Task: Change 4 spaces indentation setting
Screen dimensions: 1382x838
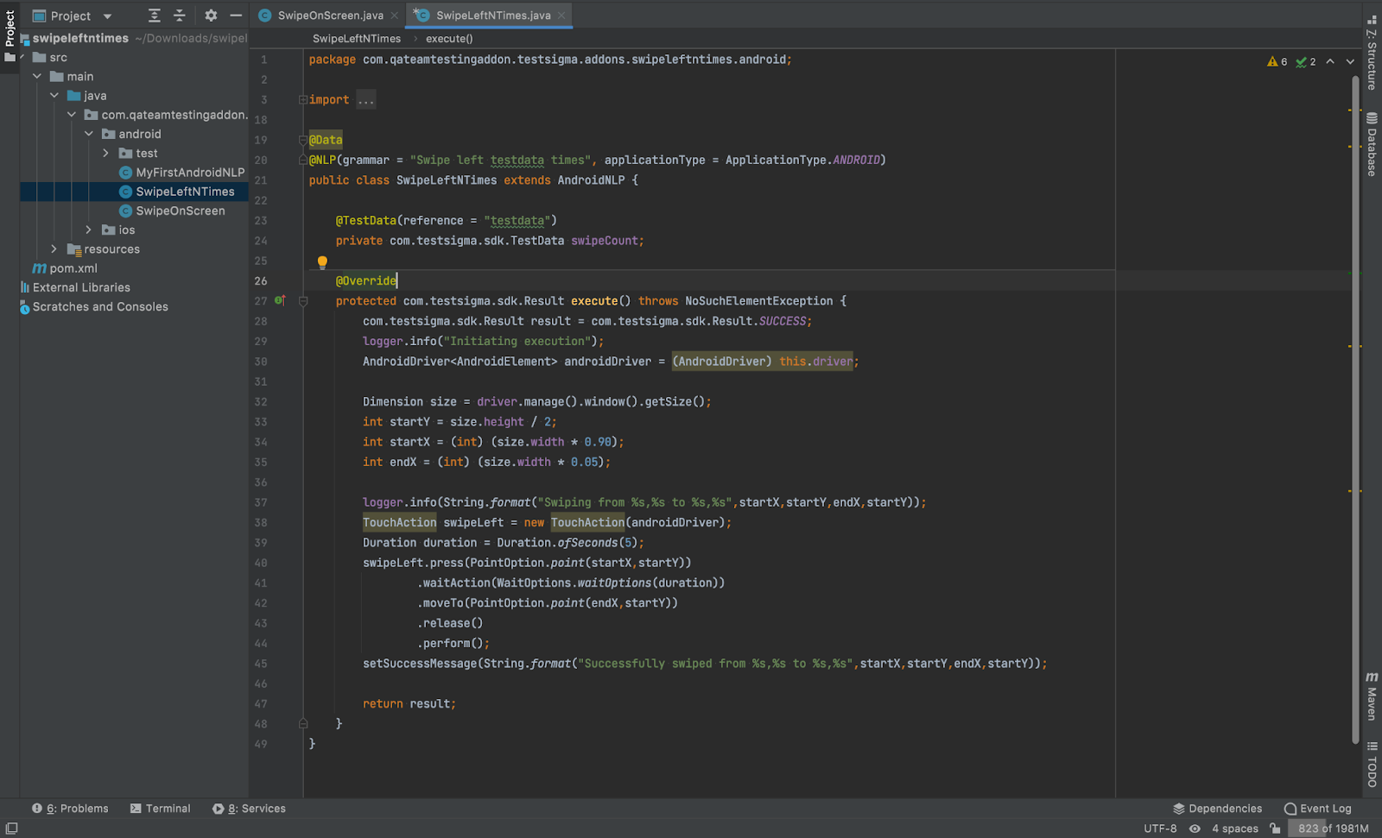Action: (x=1235, y=829)
